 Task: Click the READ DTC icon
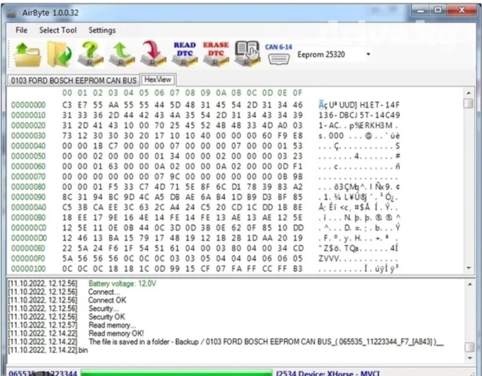point(185,54)
